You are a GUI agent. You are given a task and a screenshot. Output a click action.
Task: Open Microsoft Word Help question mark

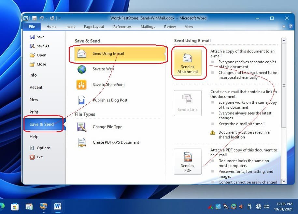click(291, 26)
